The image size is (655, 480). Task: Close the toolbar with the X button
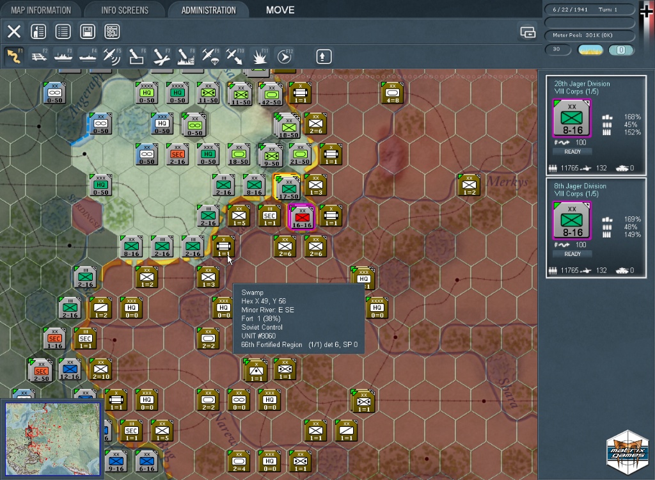point(14,31)
